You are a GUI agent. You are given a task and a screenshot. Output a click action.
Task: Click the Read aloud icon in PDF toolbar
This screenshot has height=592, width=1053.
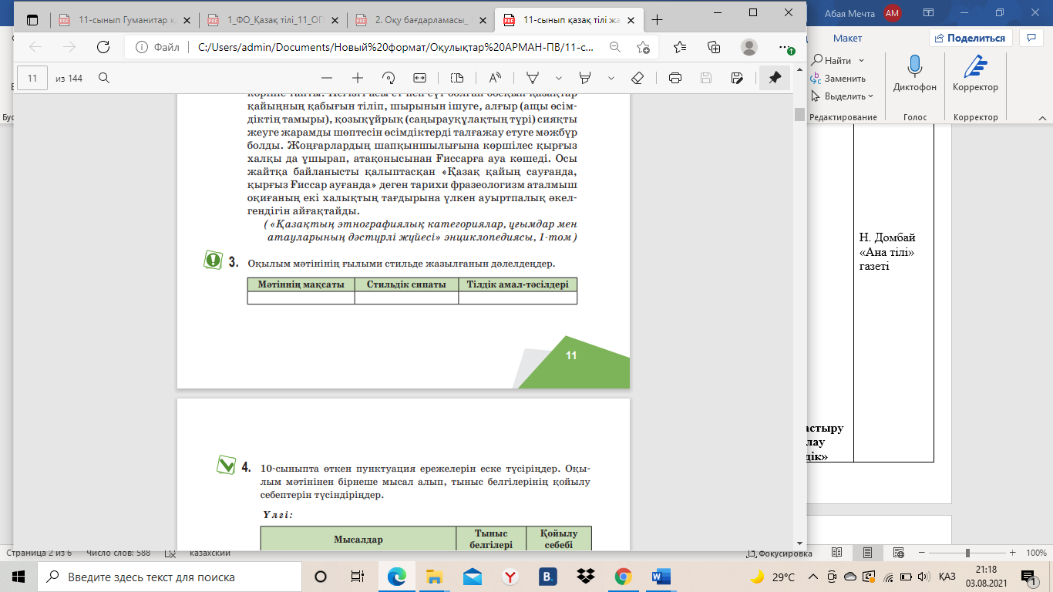495,78
